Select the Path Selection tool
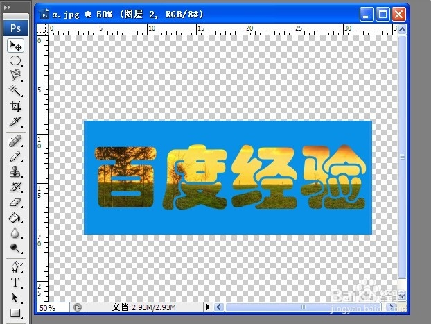This screenshot has width=431, height=324. [15, 298]
